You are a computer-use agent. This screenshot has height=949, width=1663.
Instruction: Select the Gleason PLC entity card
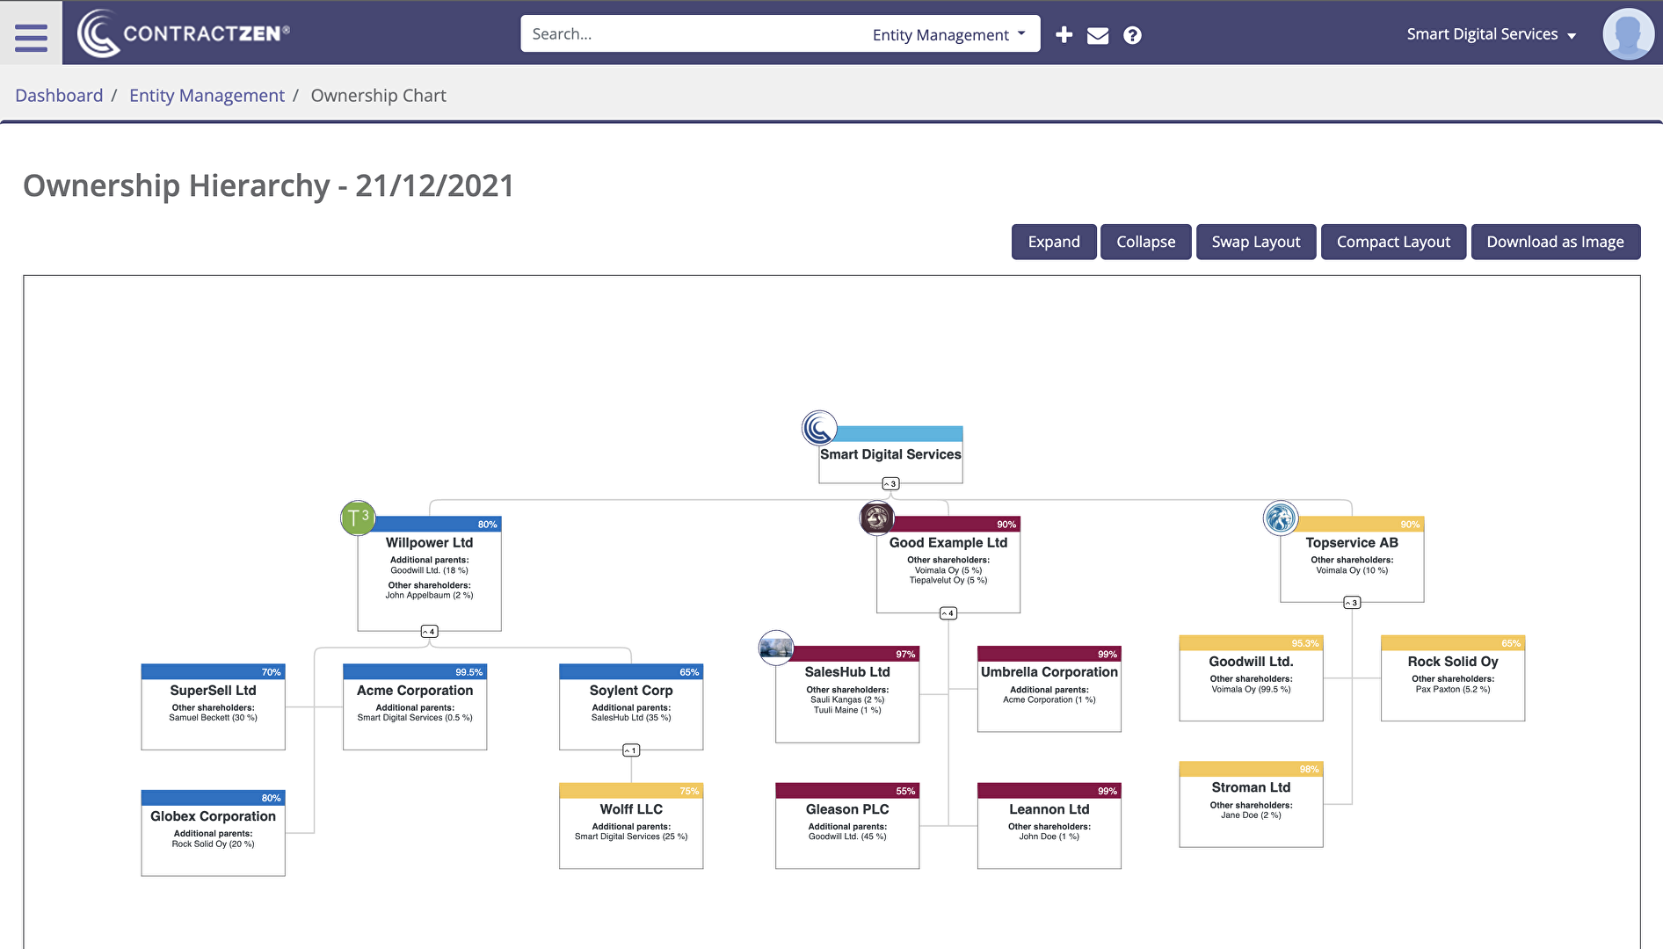[847, 826]
